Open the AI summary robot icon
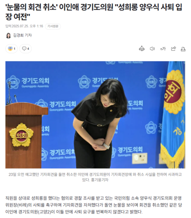Image resolution: width=191 pixels, height=218 pixels. tap(142, 48)
